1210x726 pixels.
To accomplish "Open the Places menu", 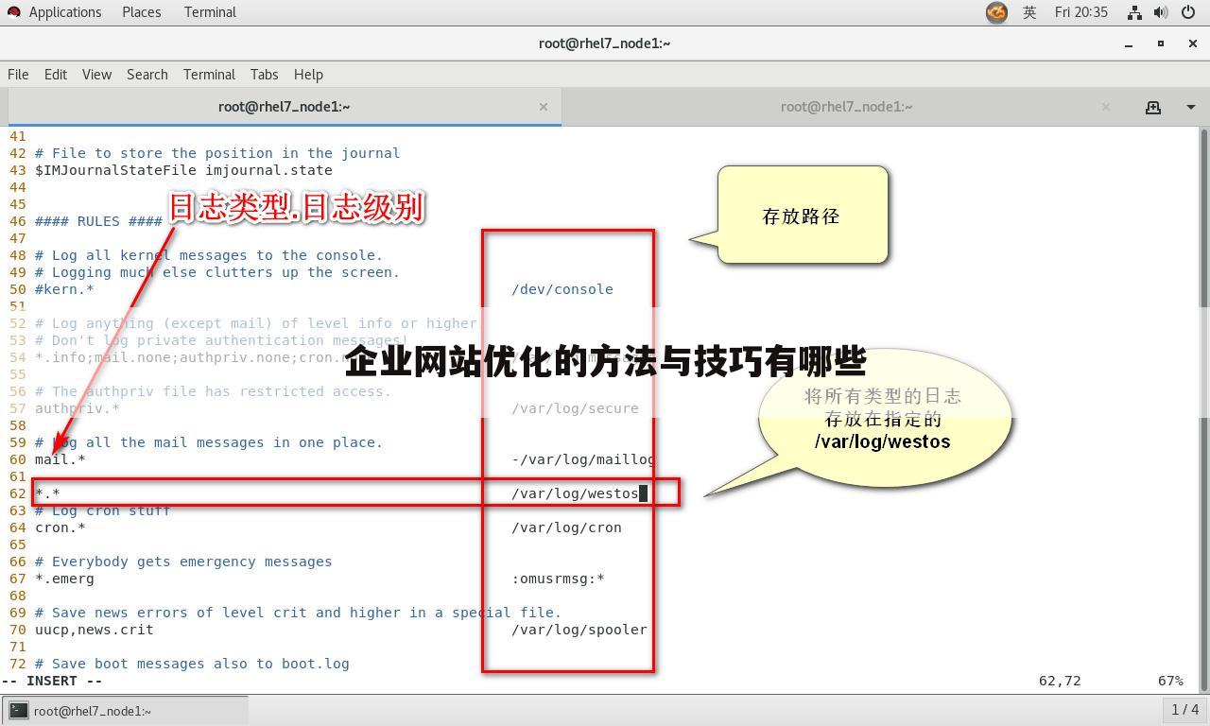I will click(x=141, y=12).
